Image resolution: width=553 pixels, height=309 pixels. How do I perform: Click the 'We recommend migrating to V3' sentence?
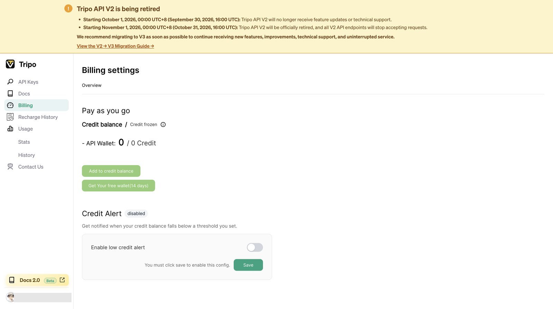pyautogui.click(x=236, y=37)
